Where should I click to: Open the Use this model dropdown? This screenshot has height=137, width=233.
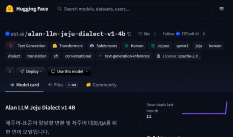click(69, 71)
